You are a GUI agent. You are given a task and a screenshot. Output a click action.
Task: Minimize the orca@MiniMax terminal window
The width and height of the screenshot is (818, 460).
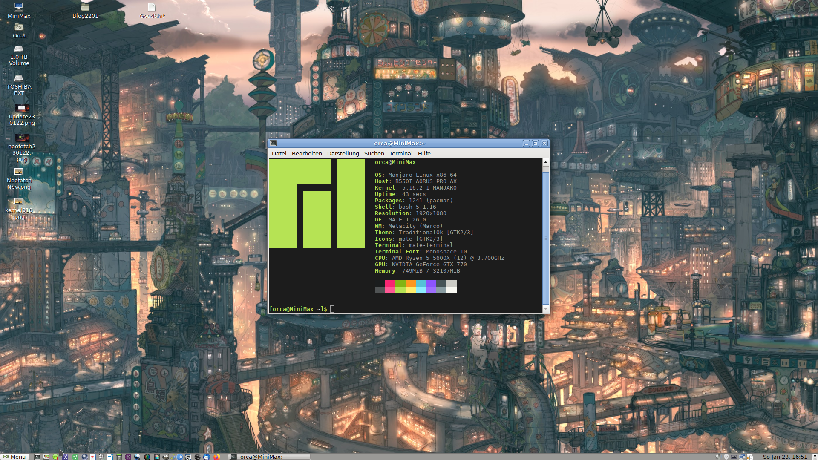[526, 144]
